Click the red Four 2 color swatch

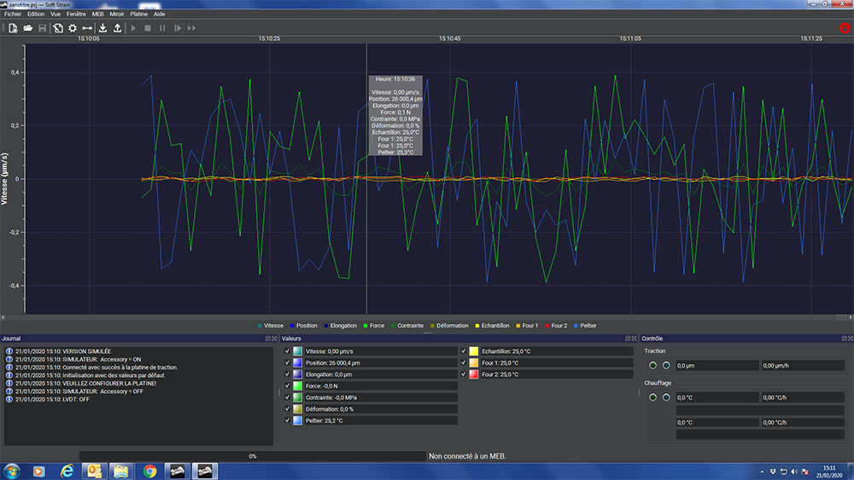point(474,374)
